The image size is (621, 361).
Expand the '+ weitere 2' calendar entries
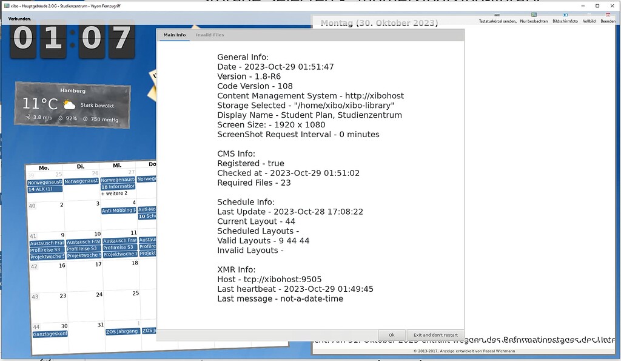114,194
